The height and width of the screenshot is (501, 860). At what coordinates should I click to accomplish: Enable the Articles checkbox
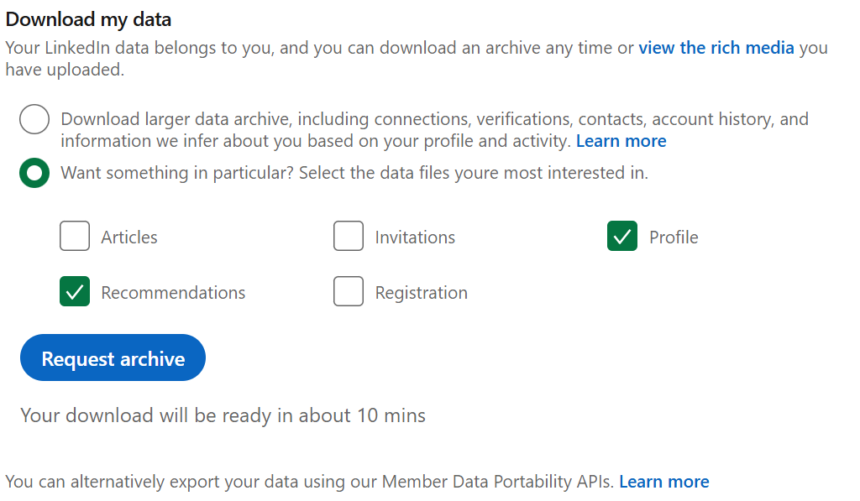pyautogui.click(x=75, y=236)
